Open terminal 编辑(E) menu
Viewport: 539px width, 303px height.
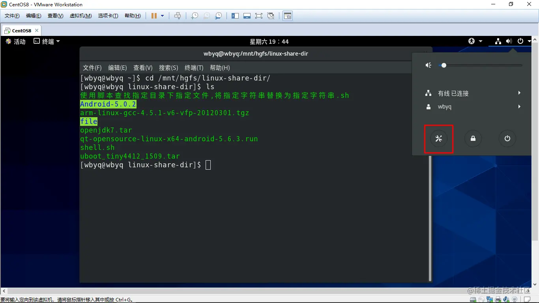click(x=118, y=68)
